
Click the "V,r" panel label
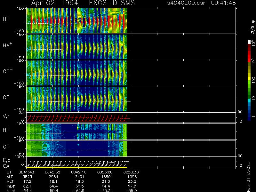(6, 116)
